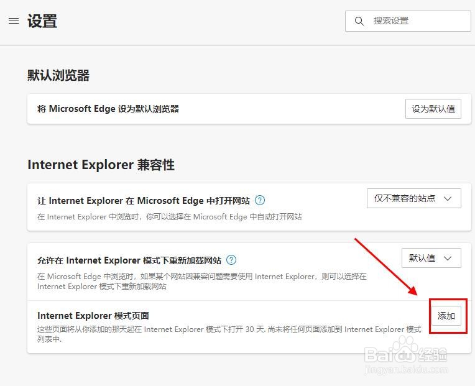This screenshot has width=475, height=386.
Task: Click the 设为默认值 button
Action: [433, 109]
